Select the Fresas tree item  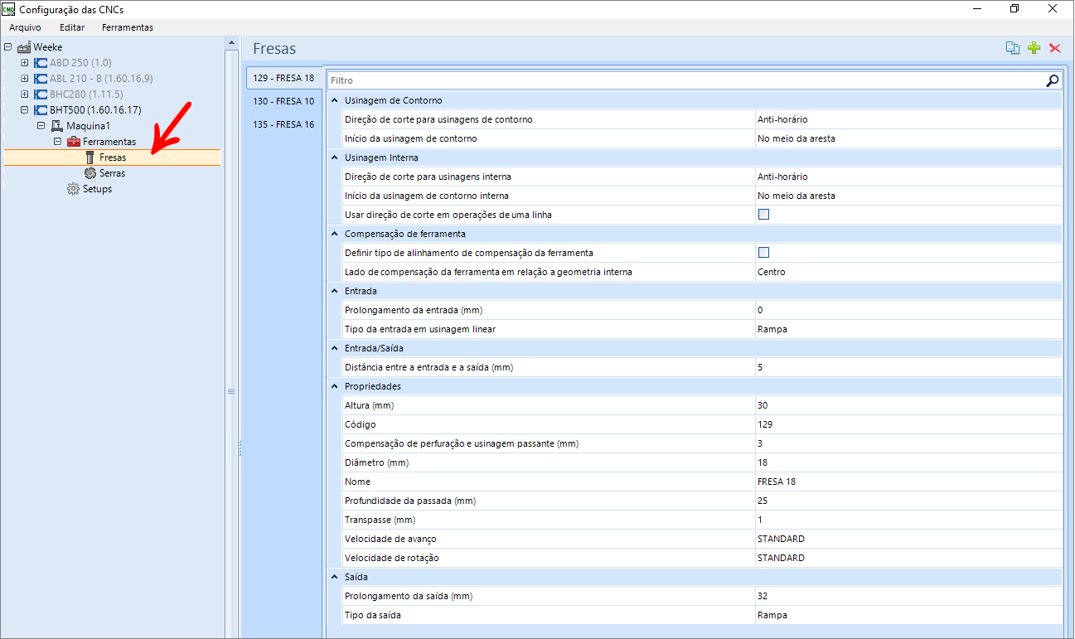click(113, 157)
